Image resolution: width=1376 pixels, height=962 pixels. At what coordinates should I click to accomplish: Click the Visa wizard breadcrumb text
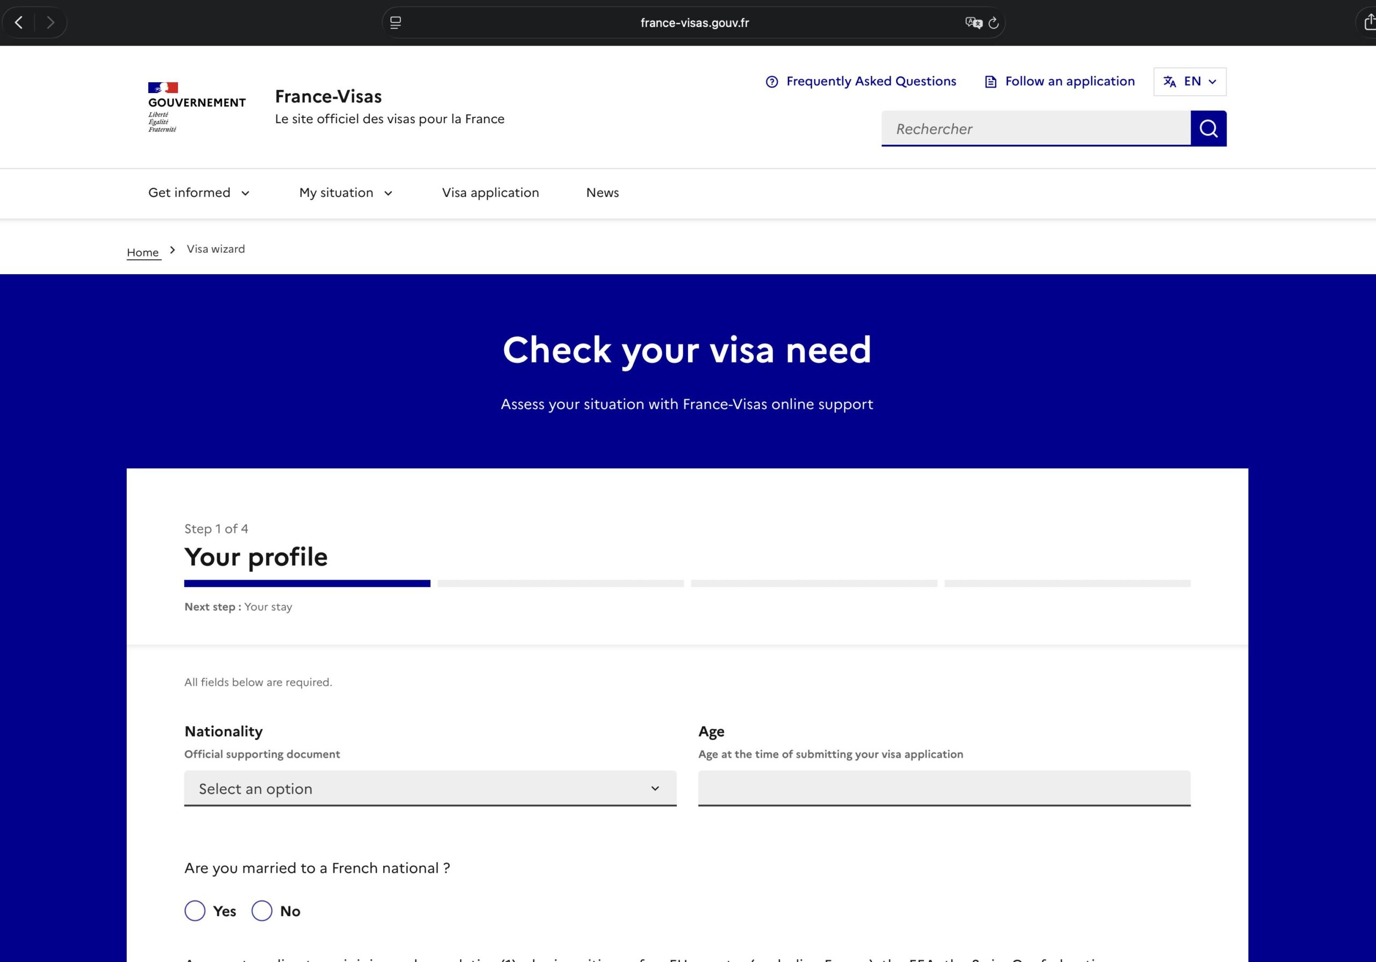(x=216, y=250)
